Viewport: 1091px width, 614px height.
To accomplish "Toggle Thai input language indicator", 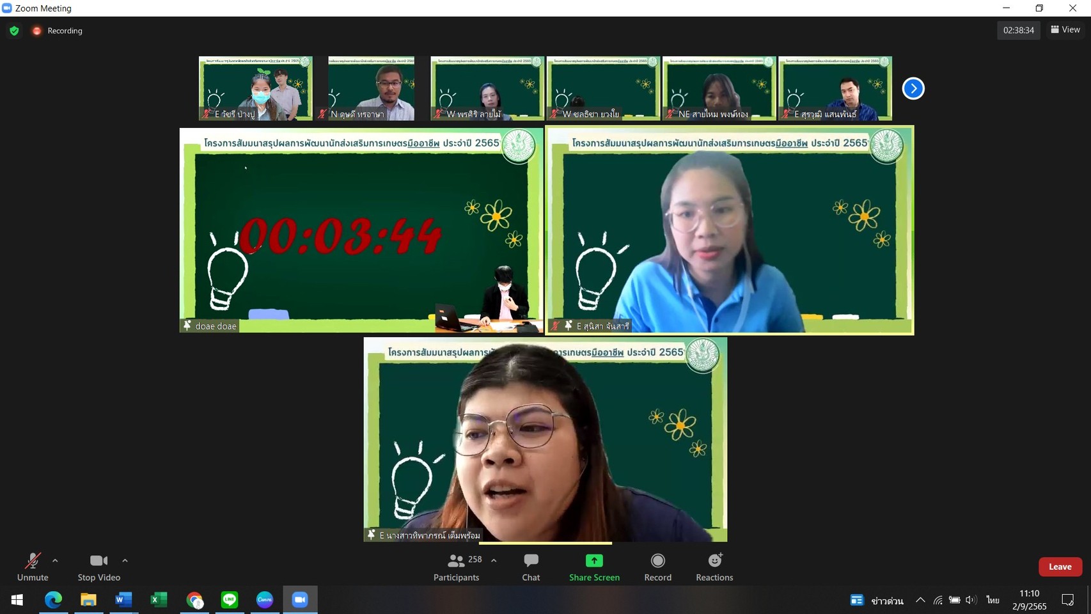I will (993, 600).
